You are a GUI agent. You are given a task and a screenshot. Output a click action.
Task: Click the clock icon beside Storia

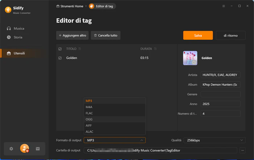[9, 37]
